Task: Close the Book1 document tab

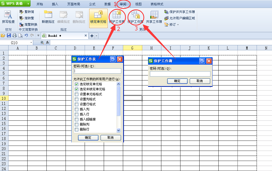Action: tap(85, 35)
